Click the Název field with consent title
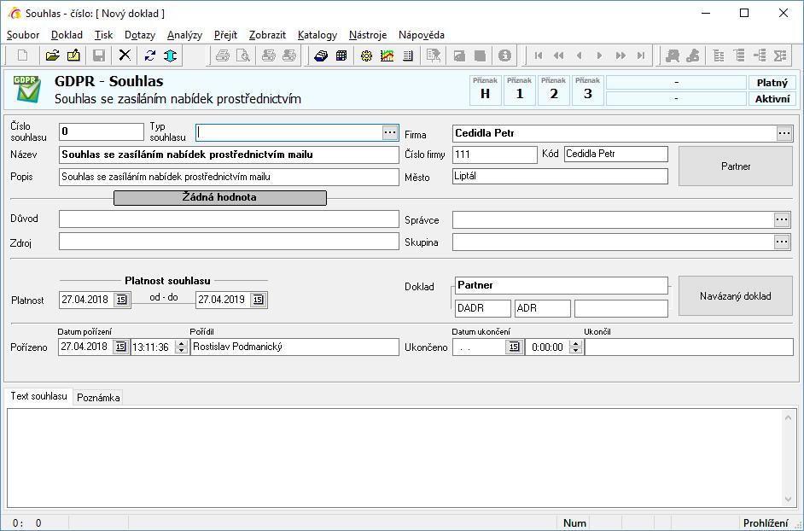804x531 pixels. 229,155
